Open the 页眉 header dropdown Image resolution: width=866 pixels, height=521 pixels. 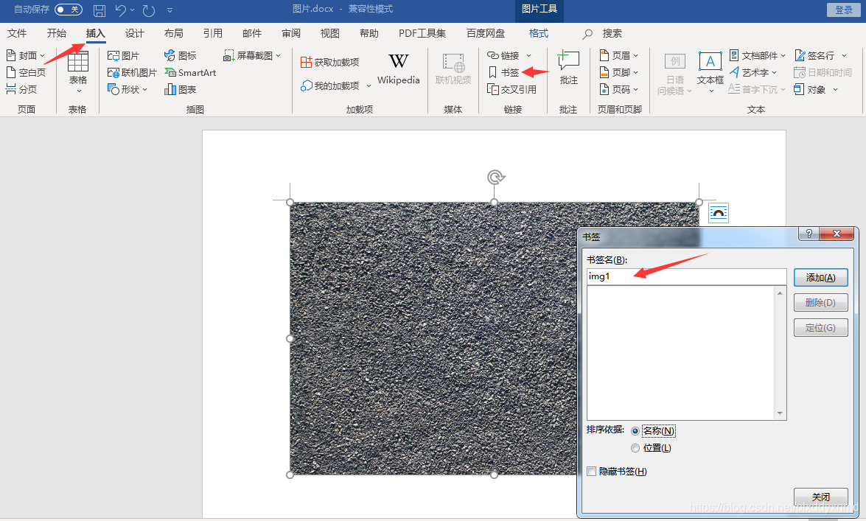coord(618,55)
